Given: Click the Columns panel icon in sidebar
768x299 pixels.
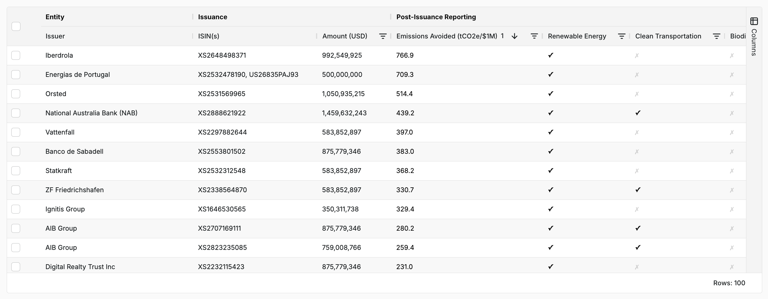Looking at the screenshot, I should click(754, 21).
